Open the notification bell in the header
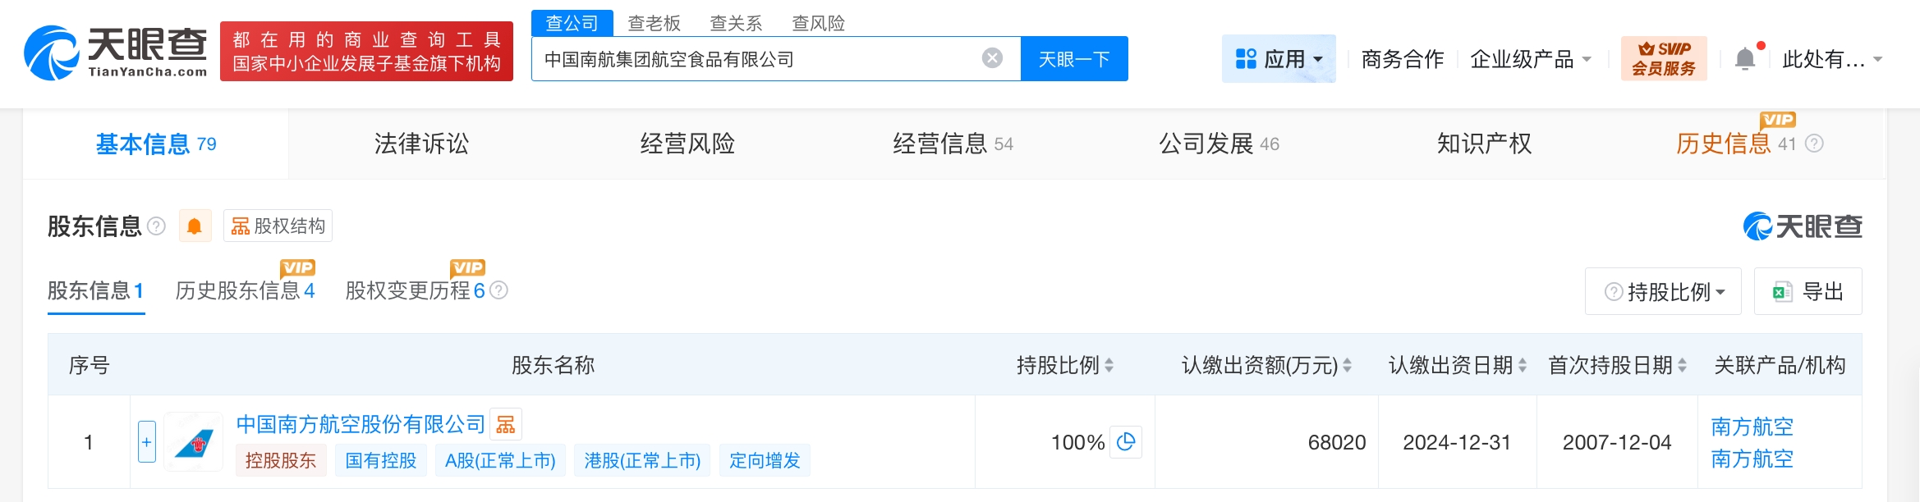1920x502 pixels. (1745, 59)
